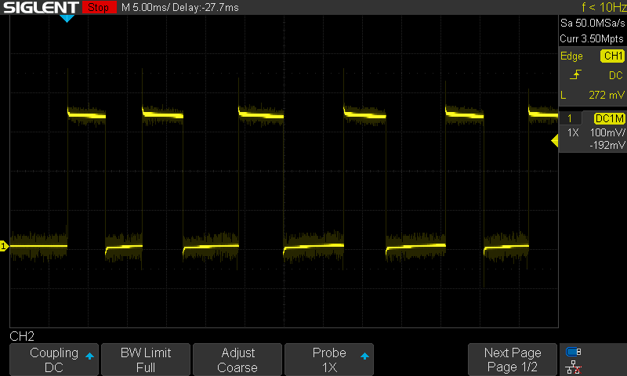Click the channel 1 ground level marker

click(4, 246)
